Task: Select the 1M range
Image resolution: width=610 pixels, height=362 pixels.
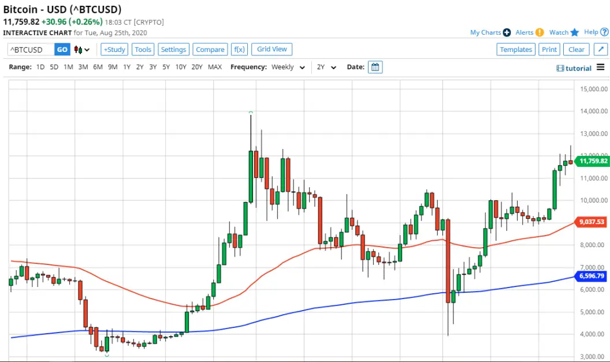Action: tap(68, 67)
